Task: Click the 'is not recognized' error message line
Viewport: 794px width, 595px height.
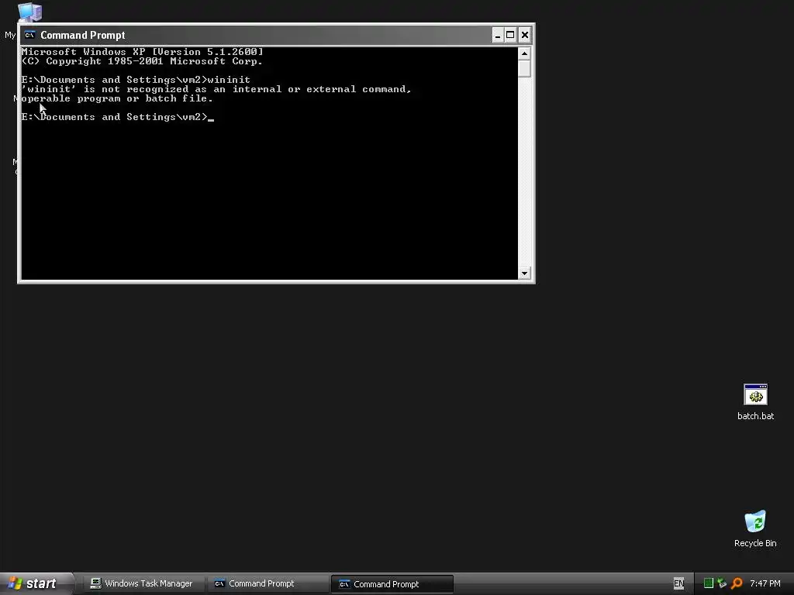Action: 216,89
